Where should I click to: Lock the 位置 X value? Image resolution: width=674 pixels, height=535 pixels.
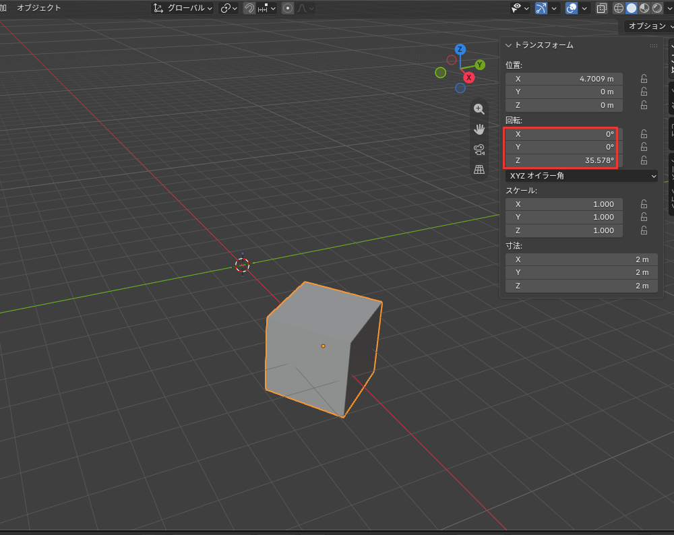click(x=644, y=79)
